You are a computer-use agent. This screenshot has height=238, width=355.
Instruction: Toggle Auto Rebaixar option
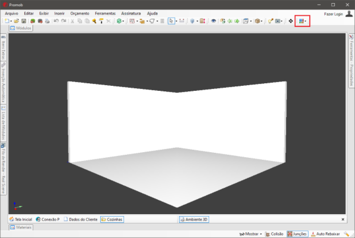tap(326, 234)
